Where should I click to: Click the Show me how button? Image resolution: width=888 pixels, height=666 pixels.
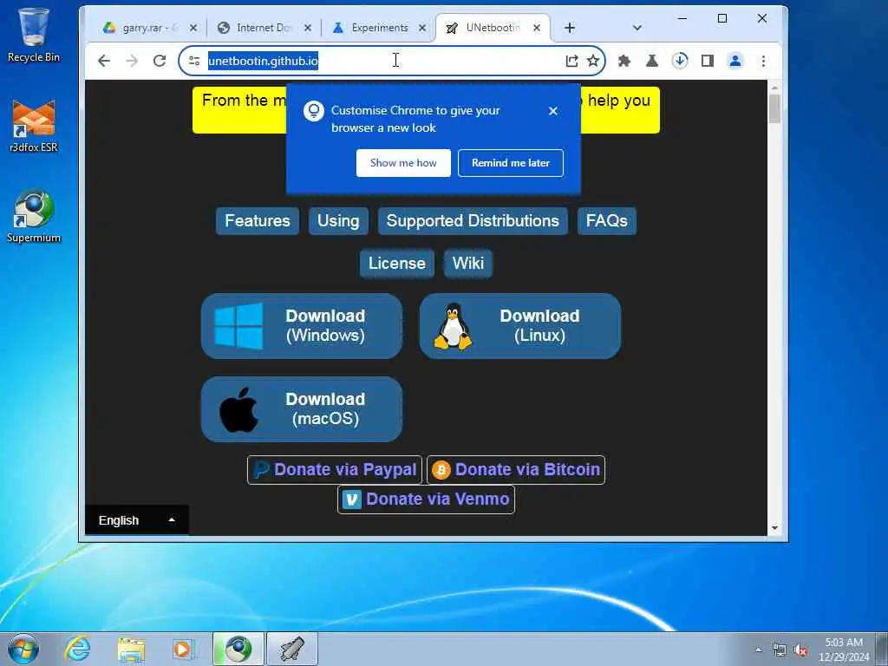403,163
